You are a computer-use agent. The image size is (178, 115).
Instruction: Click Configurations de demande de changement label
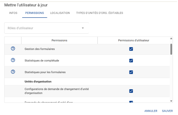click(57, 91)
